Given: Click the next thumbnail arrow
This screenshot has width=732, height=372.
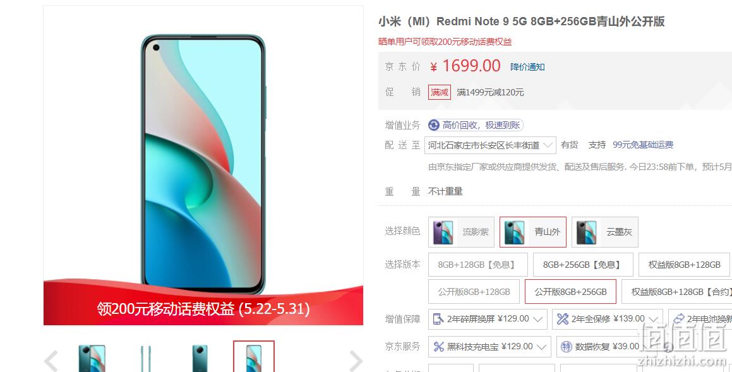Looking at the screenshot, I should click(356, 361).
